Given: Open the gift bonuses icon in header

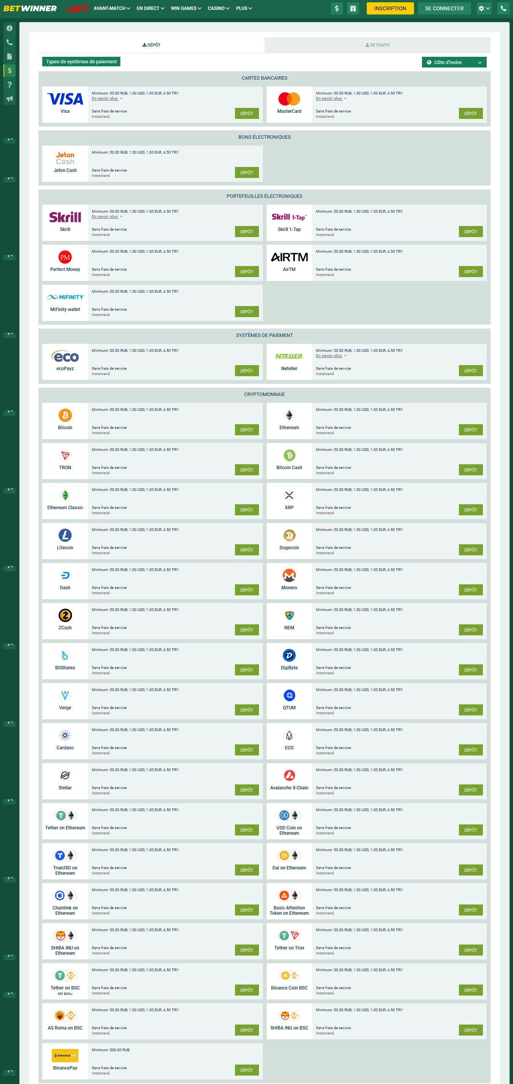Looking at the screenshot, I should (353, 8).
